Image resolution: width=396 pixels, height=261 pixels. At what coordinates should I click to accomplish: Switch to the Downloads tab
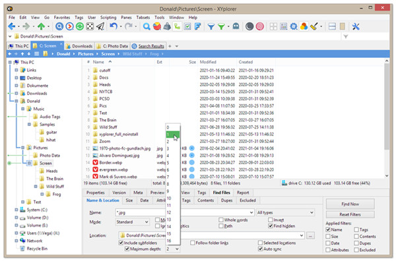point(79,46)
